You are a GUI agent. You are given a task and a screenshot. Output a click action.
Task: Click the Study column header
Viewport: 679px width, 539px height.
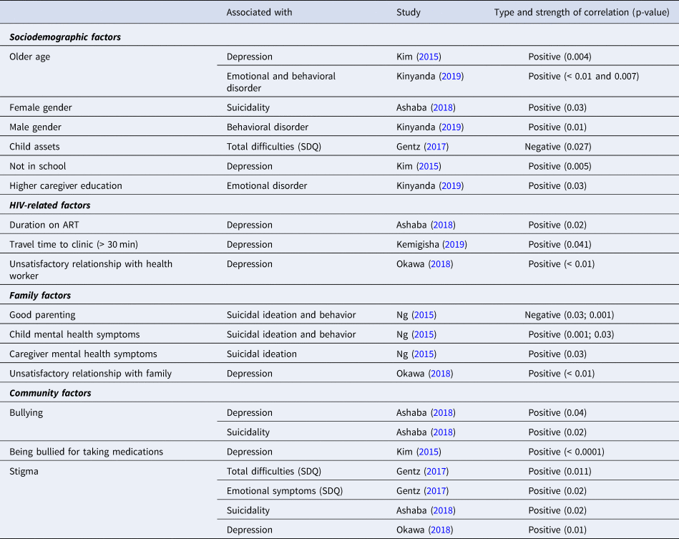409,12
